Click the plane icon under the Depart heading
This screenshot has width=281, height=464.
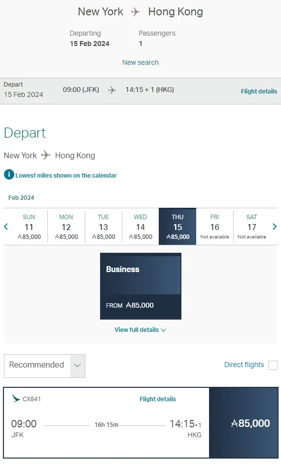pos(46,155)
